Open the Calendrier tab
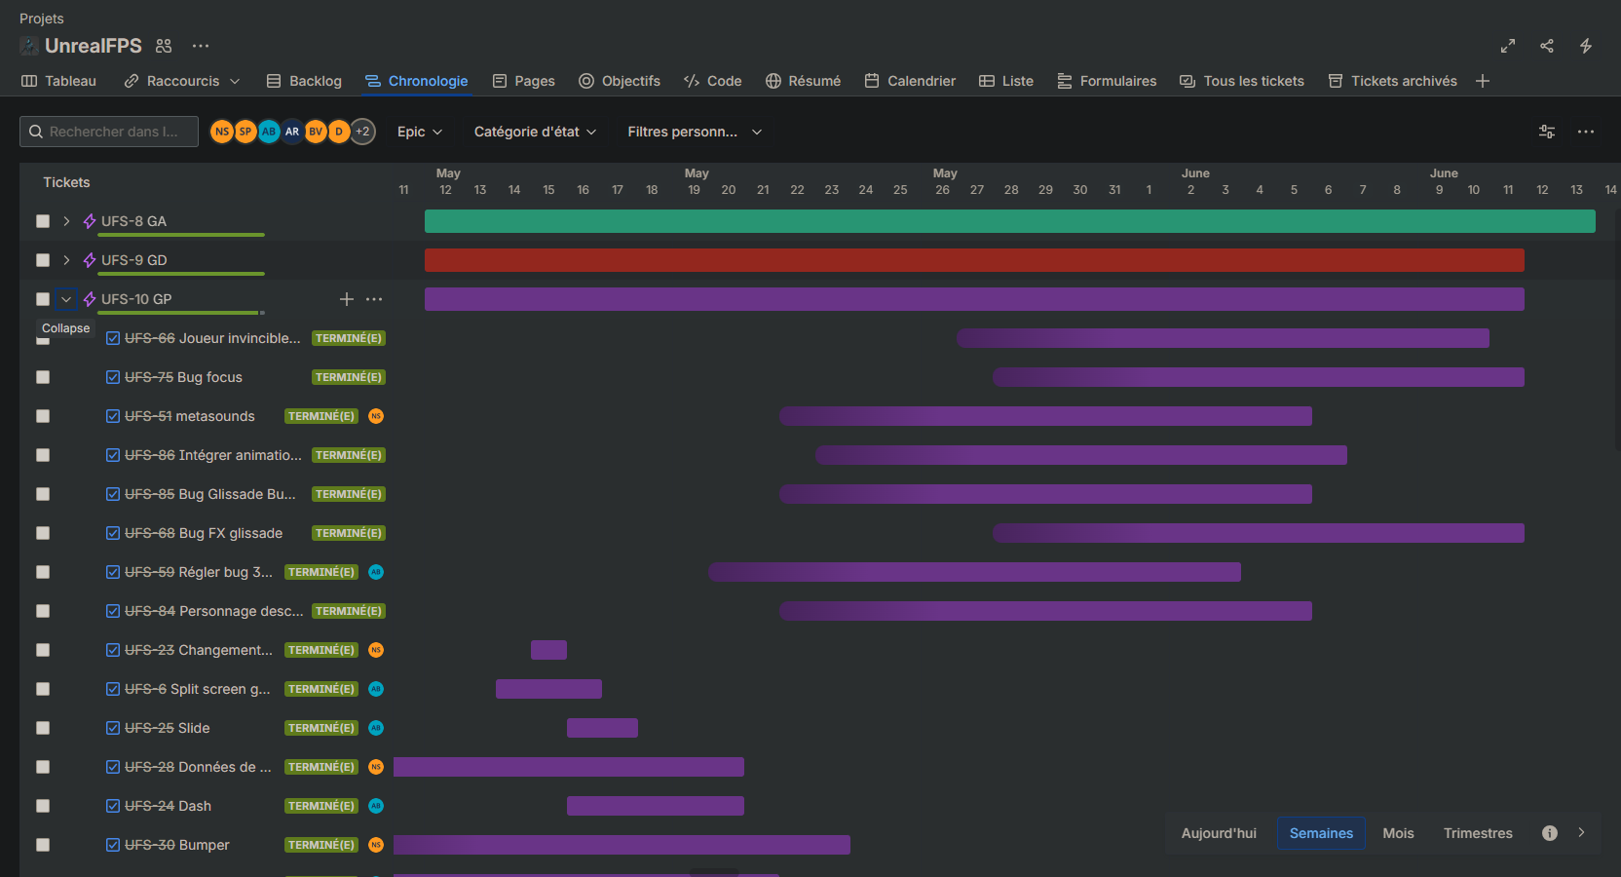 (x=910, y=81)
